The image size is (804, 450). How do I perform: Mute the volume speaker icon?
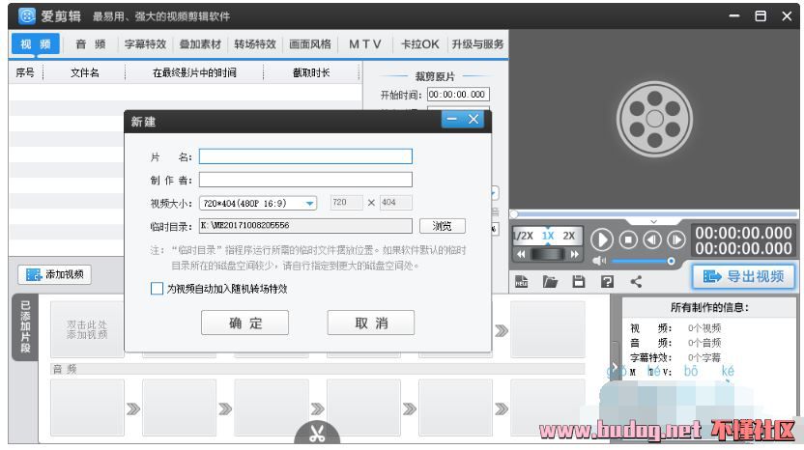tap(599, 261)
